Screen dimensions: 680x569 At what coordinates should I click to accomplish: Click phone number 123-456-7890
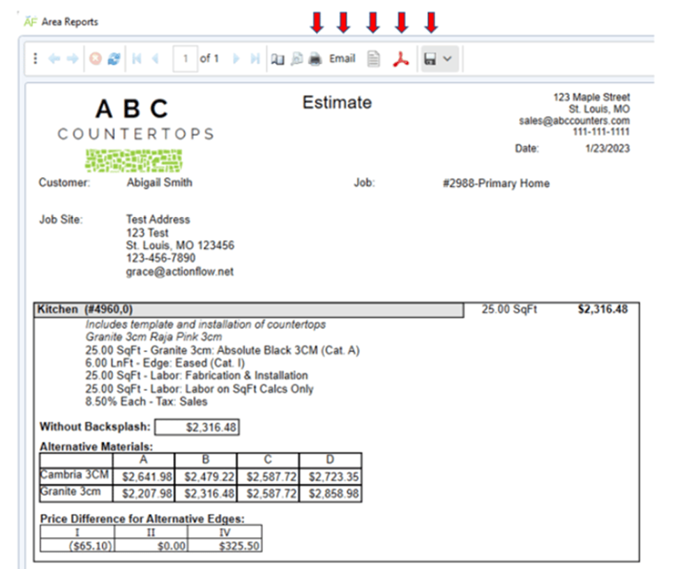(161, 259)
